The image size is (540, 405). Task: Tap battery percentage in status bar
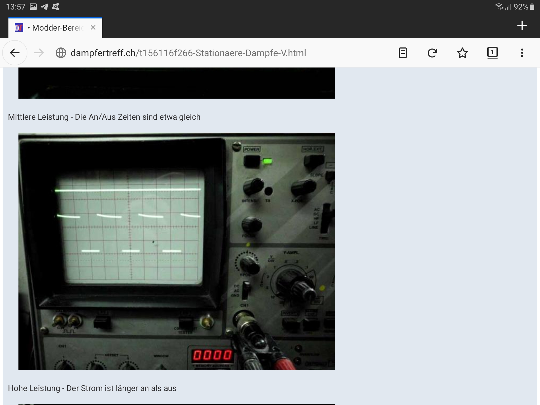[521, 7]
